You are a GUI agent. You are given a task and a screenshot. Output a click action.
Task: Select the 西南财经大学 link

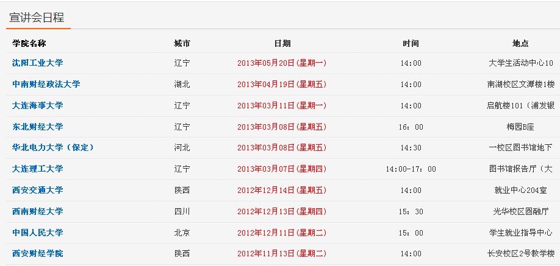38,211
